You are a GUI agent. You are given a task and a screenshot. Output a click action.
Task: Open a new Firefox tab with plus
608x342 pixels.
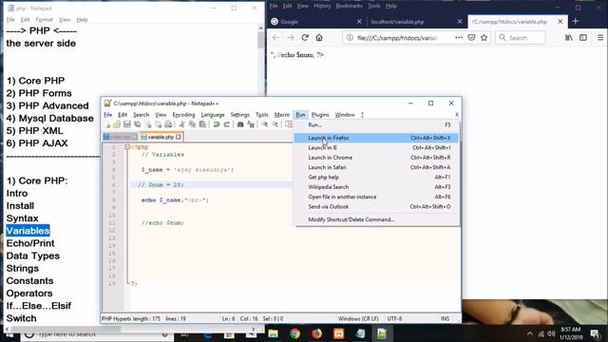point(576,21)
